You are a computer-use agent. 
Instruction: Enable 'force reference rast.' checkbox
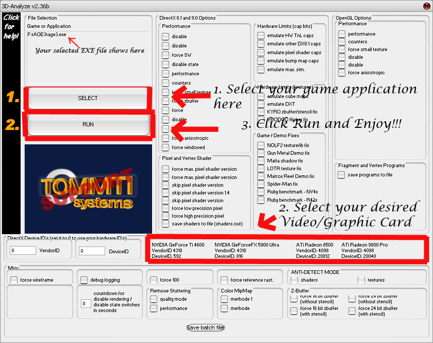point(224,280)
